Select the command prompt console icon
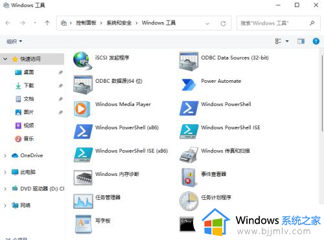 click(187, 224)
